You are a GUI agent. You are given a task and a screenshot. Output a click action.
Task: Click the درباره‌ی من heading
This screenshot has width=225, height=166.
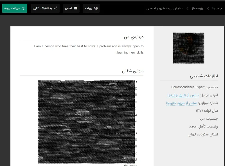(x=134, y=37)
